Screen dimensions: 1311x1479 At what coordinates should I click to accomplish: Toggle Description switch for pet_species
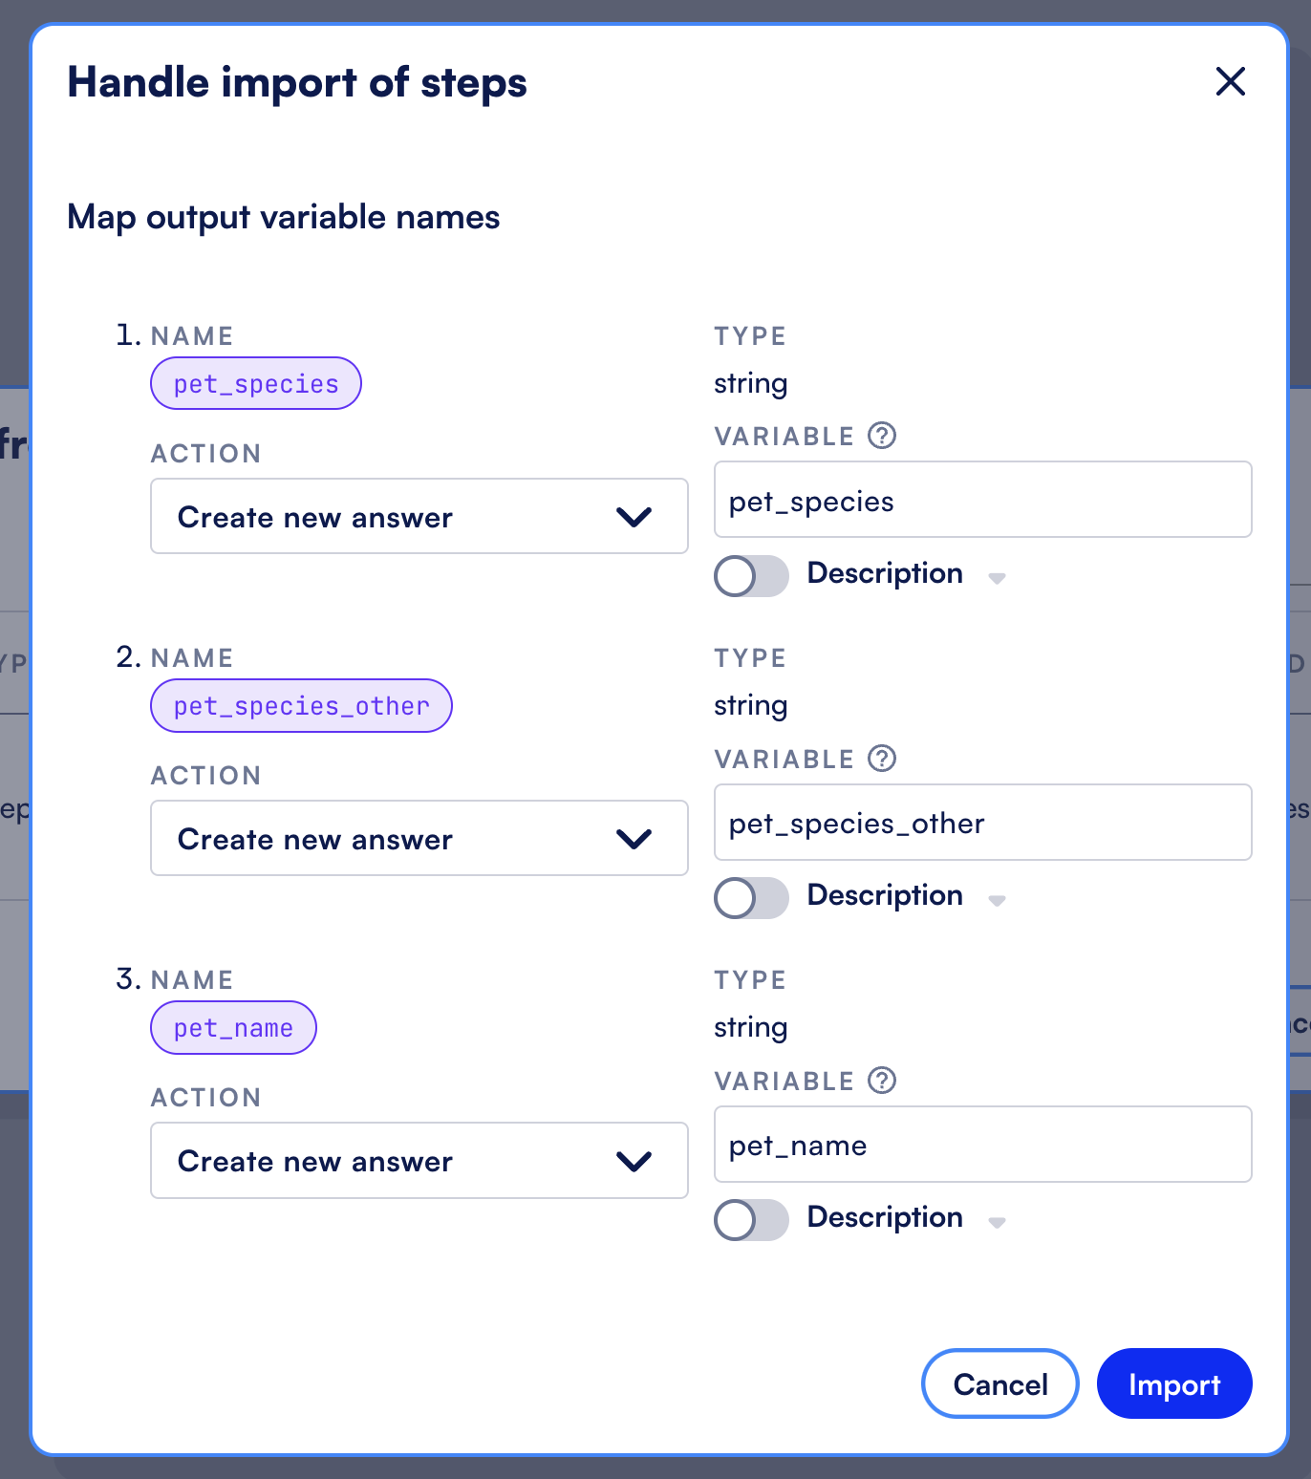(751, 576)
